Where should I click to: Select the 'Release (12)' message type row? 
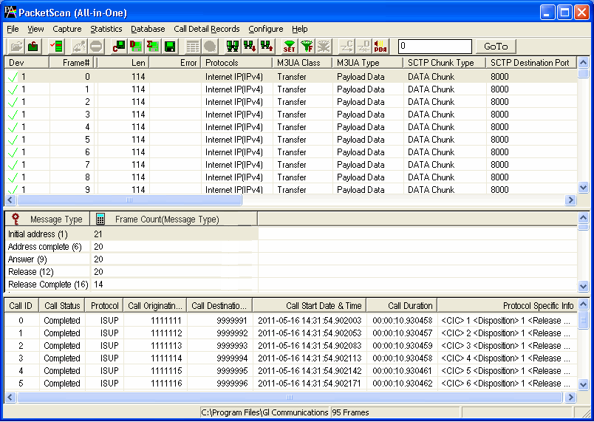[x=131, y=272]
